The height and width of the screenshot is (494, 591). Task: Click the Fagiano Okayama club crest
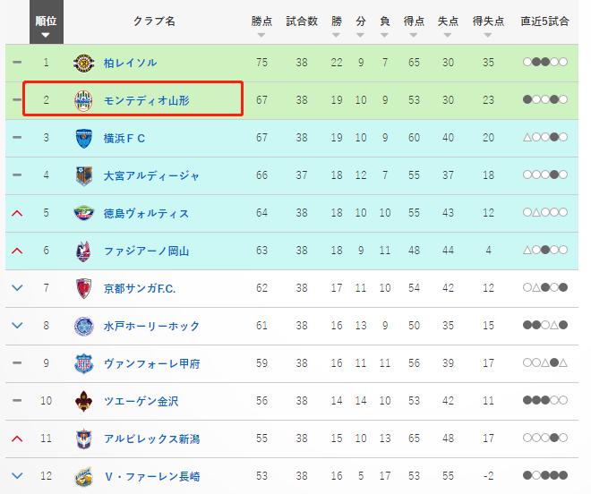(x=83, y=251)
